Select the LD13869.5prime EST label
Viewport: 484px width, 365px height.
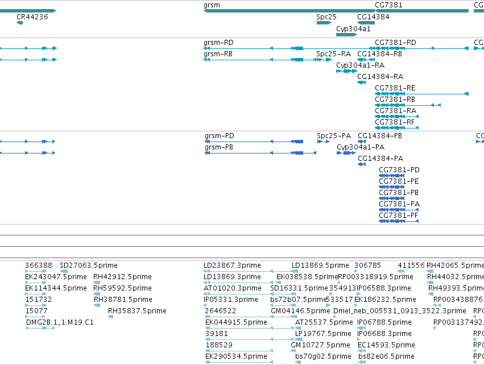320,266
